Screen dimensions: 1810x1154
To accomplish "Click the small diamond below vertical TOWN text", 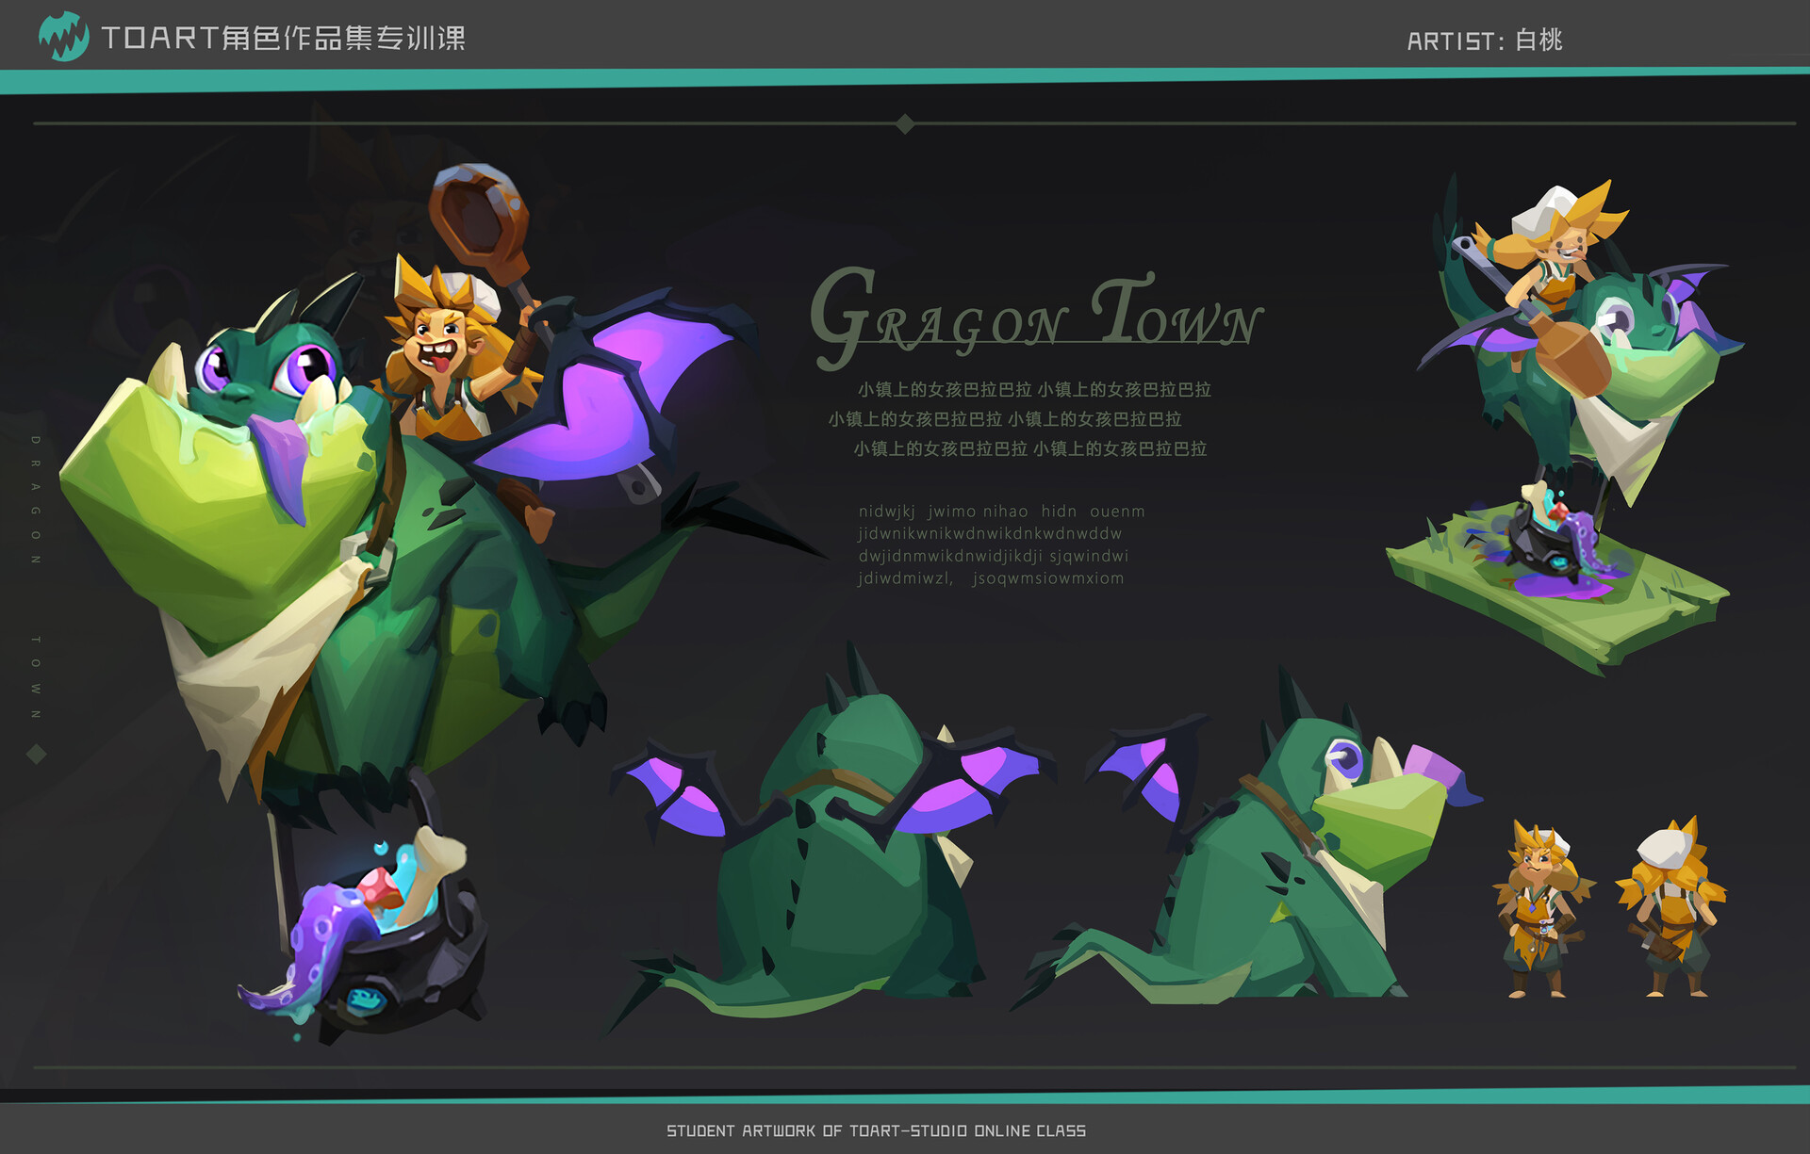I will pos(37,754).
